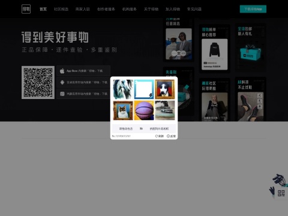Click the HarmonyOS market icon
Image resolution: width=288 pixels, height=216 pixels.
(62, 94)
